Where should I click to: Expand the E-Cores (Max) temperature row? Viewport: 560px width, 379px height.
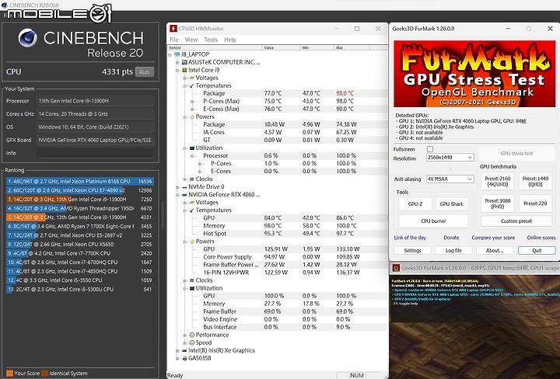click(193, 109)
